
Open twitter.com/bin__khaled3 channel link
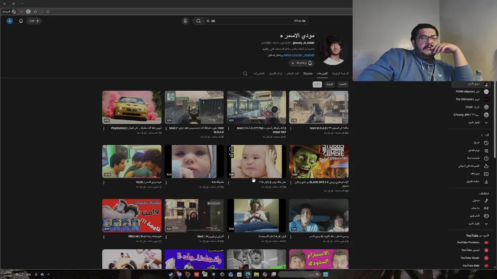point(299,55)
